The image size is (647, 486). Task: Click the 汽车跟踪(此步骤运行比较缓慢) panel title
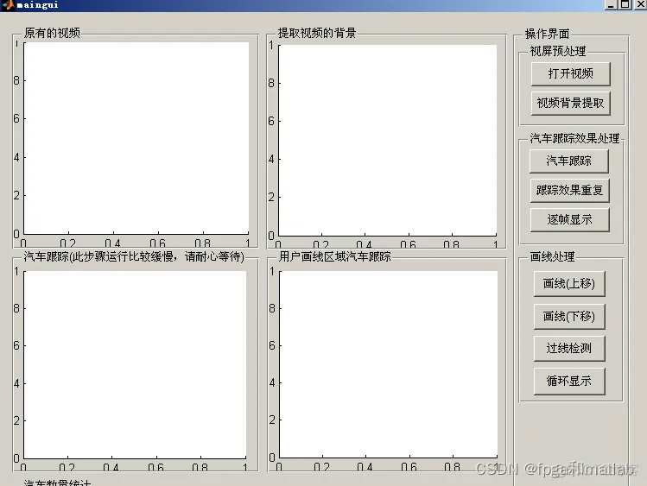(x=134, y=256)
